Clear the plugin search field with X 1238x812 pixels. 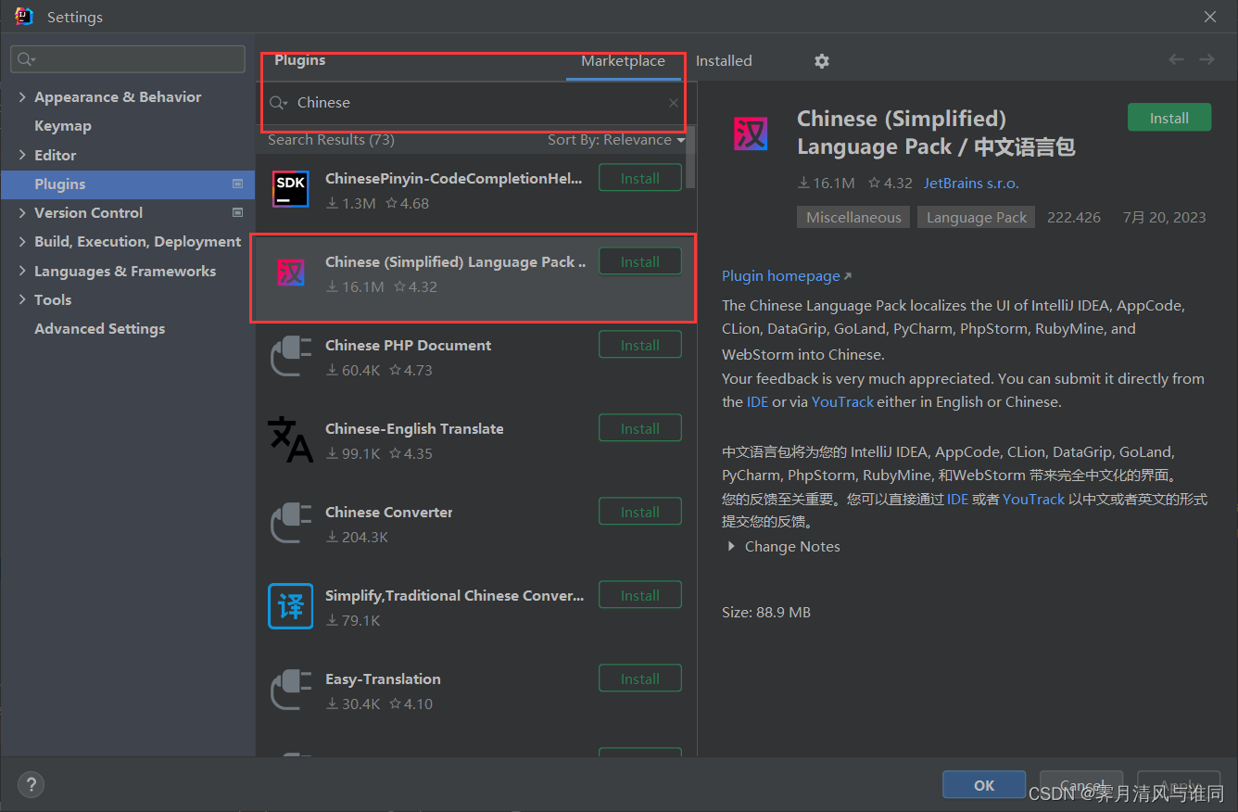674,103
